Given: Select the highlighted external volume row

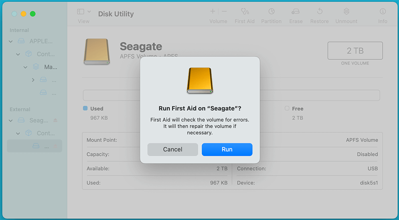Looking at the screenshot, I should (x=34, y=146).
